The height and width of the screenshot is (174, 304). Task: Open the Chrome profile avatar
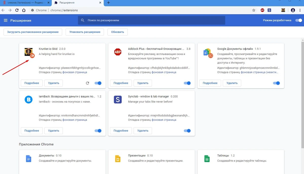[x=293, y=10]
